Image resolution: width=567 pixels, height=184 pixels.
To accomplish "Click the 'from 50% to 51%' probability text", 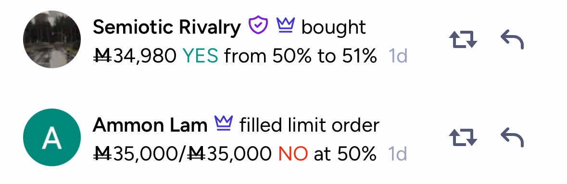I will point(301,56).
